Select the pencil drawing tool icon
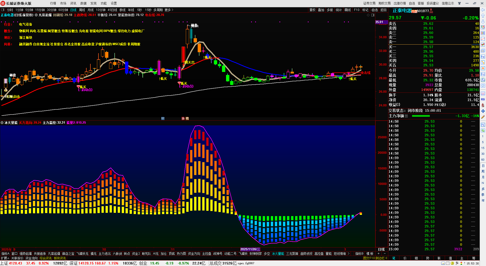The height and width of the screenshot is (266, 486). point(483,117)
